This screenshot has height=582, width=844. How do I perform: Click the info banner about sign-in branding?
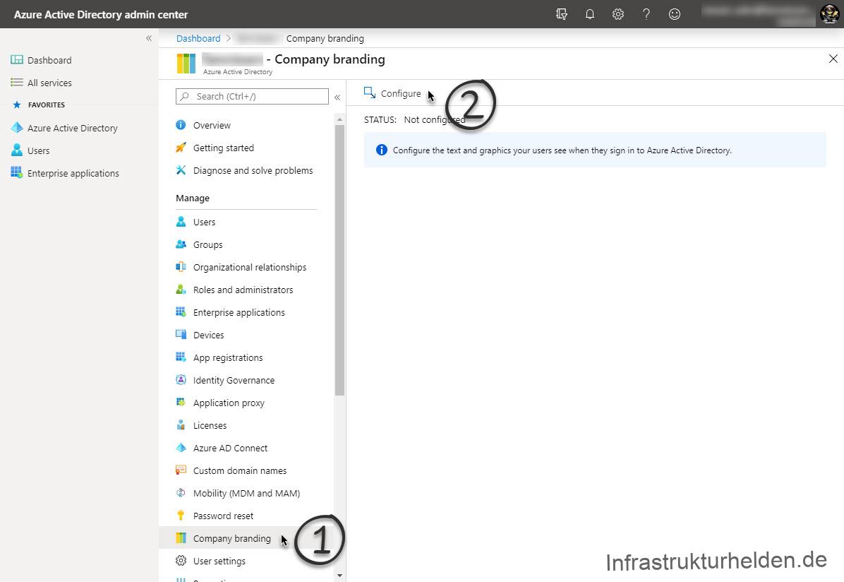pyautogui.click(x=595, y=150)
